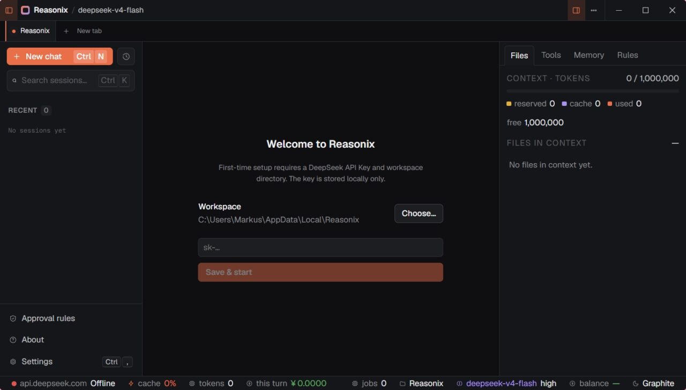Screen dimensions: 686x390
Task: Minimize the Reasonix window
Action: (619, 10)
